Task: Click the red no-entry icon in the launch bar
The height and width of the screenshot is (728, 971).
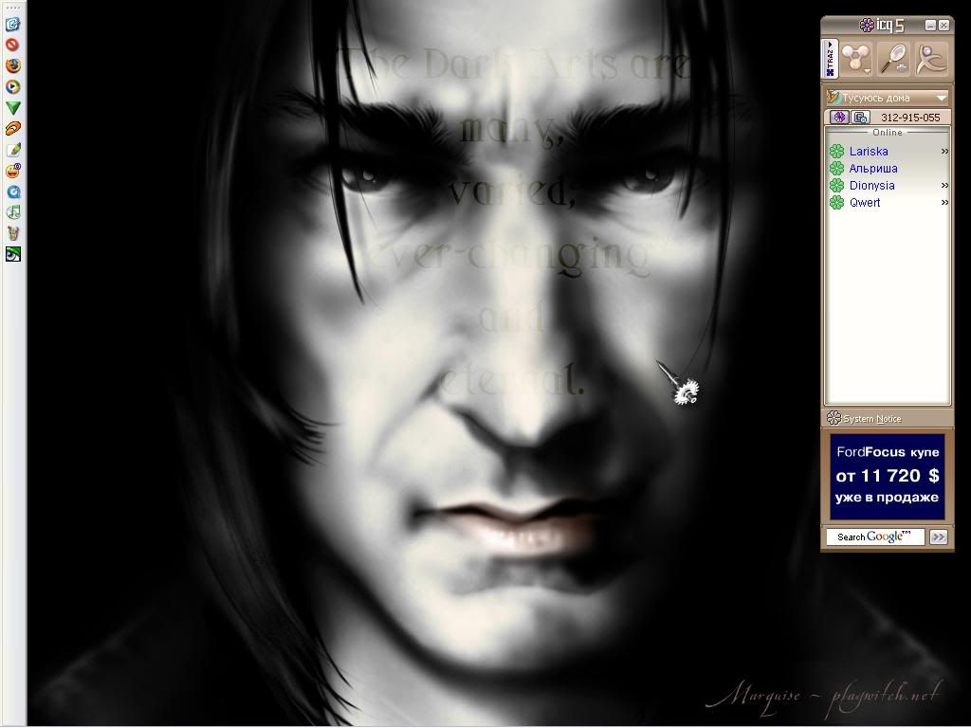Action: [12, 45]
